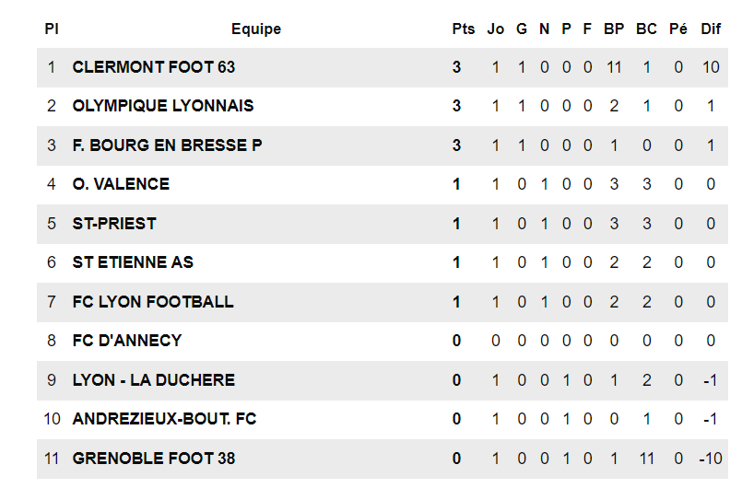Viewport: 742px width, 488px height.
Task: Click the BP column header
Action: click(614, 29)
